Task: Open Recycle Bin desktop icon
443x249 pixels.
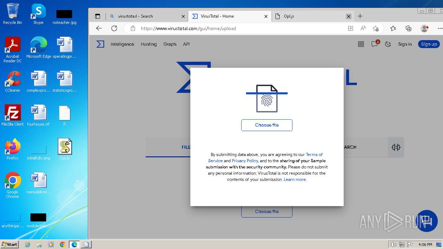Action: [x=12, y=14]
